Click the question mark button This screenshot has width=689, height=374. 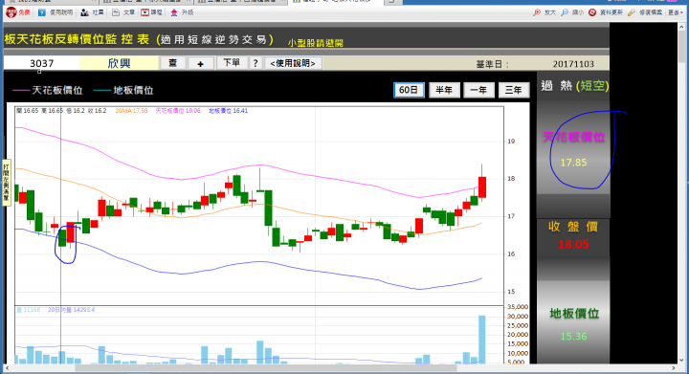[256, 63]
